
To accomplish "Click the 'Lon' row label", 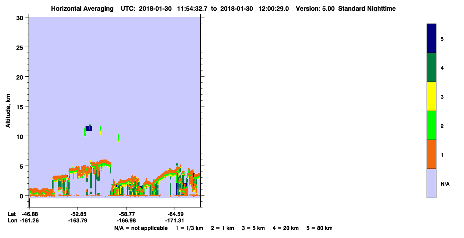I will pos(12,221).
